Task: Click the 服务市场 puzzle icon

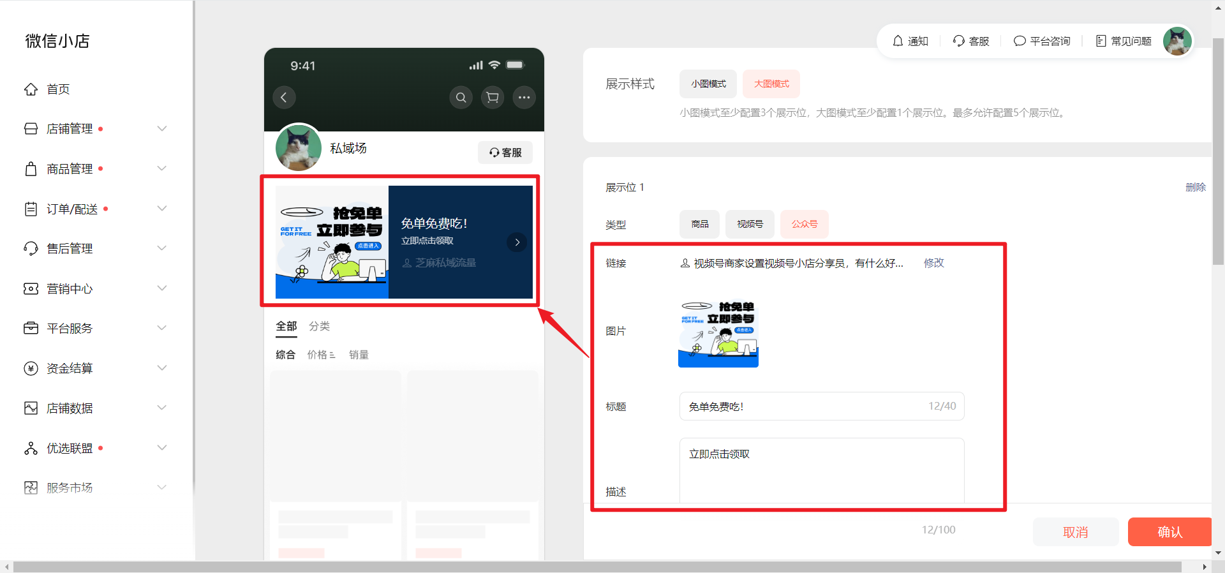Action: point(31,488)
